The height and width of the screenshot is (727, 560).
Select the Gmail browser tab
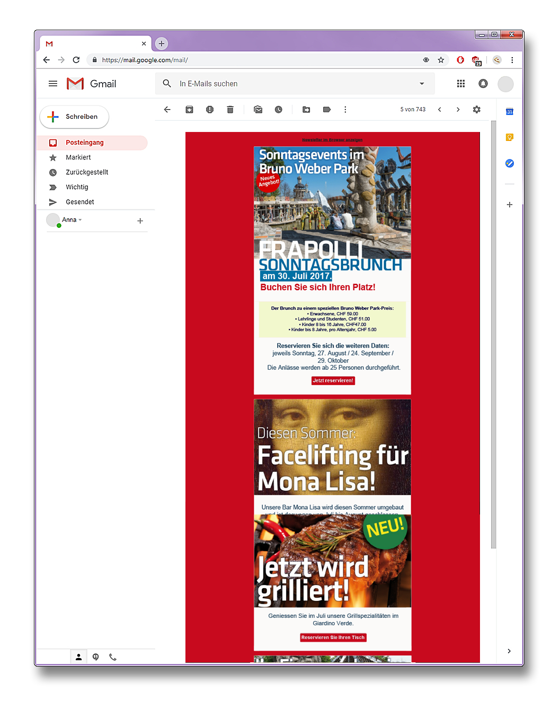tap(94, 43)
